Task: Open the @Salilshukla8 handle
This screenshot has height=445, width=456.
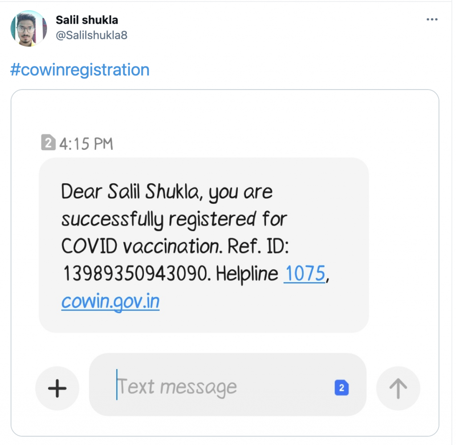Action: pyautogui.click(x=91, y=35)
